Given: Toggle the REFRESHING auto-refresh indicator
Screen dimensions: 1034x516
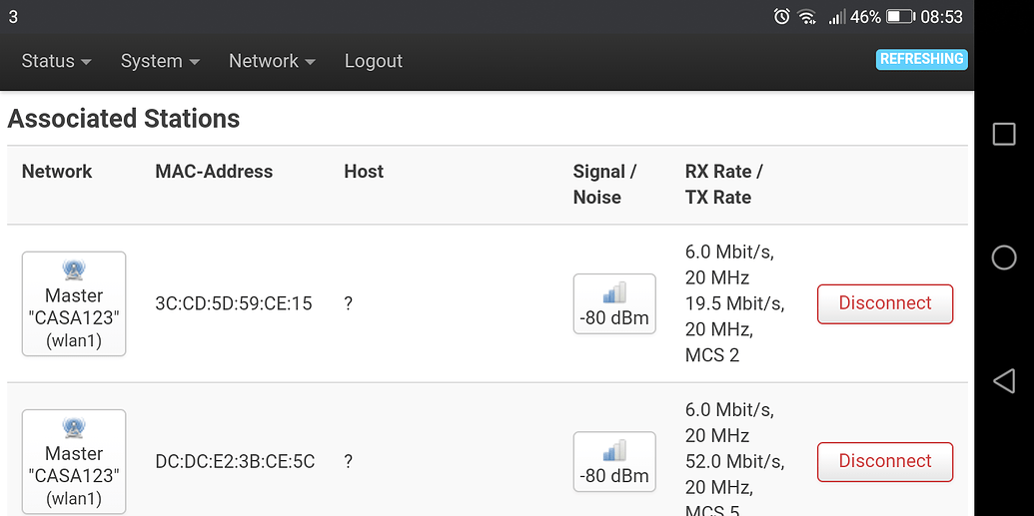Looking at the screenshot, I should [921, 59].
